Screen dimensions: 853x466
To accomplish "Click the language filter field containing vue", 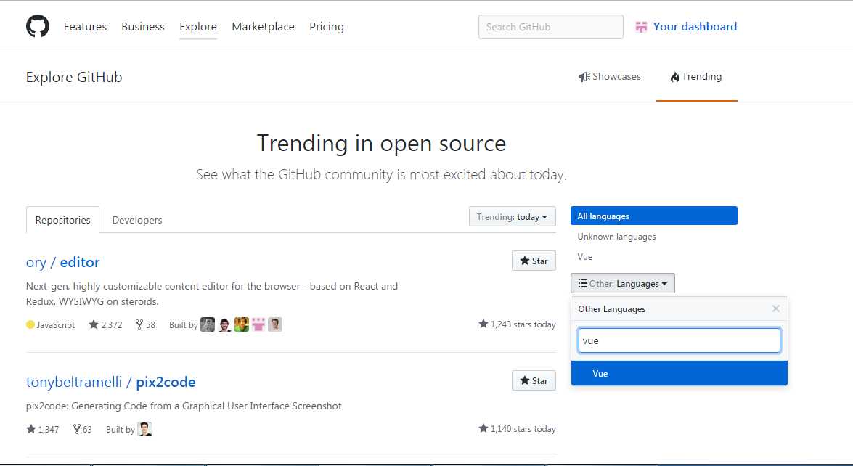I will [x=679, y=340].
